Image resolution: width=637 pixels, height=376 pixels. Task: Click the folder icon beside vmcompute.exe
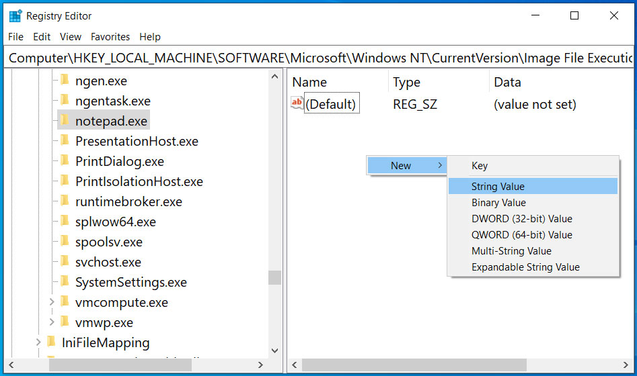(65, 301)
